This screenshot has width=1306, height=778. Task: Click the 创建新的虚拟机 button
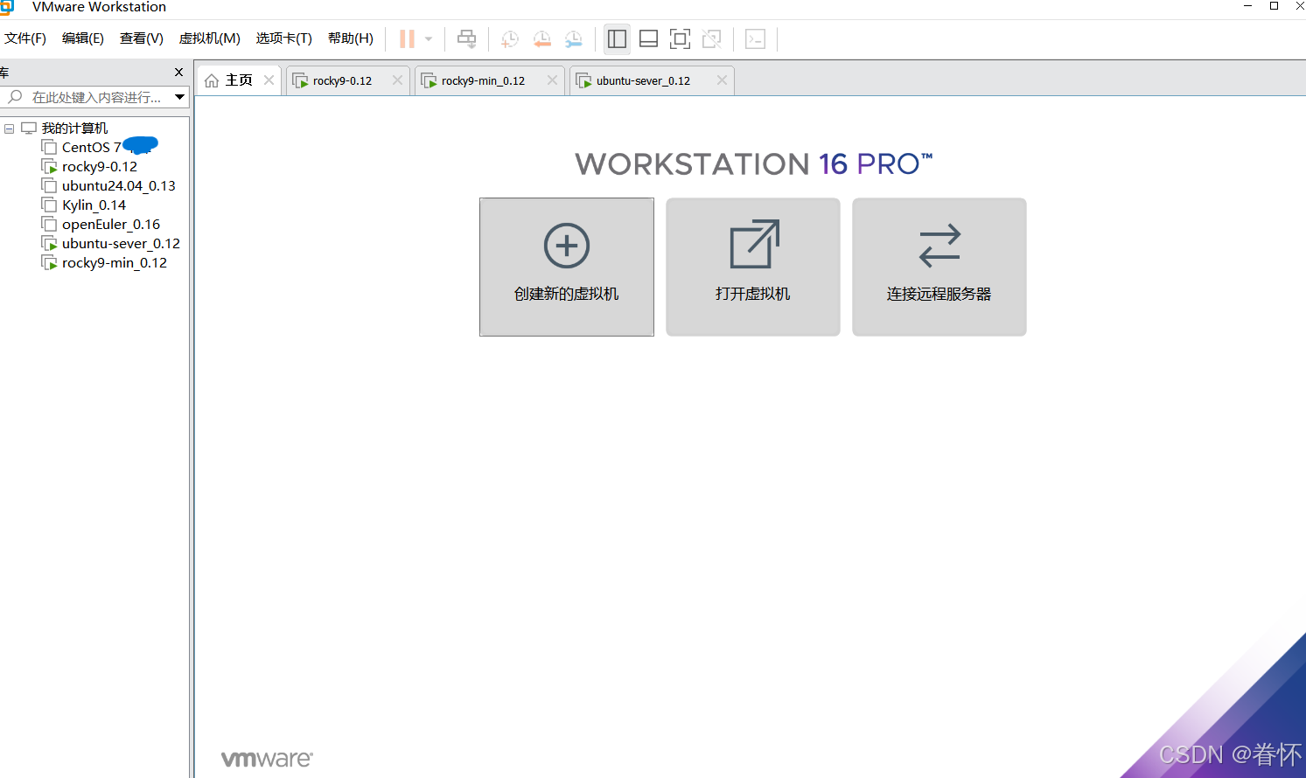pos(567,267)
